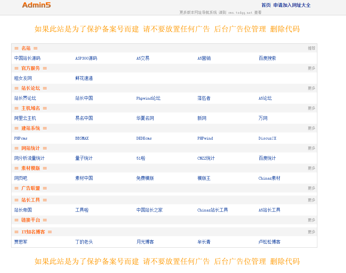
Task: Visit 阿里云主机 link
Action: click(25, 118)
